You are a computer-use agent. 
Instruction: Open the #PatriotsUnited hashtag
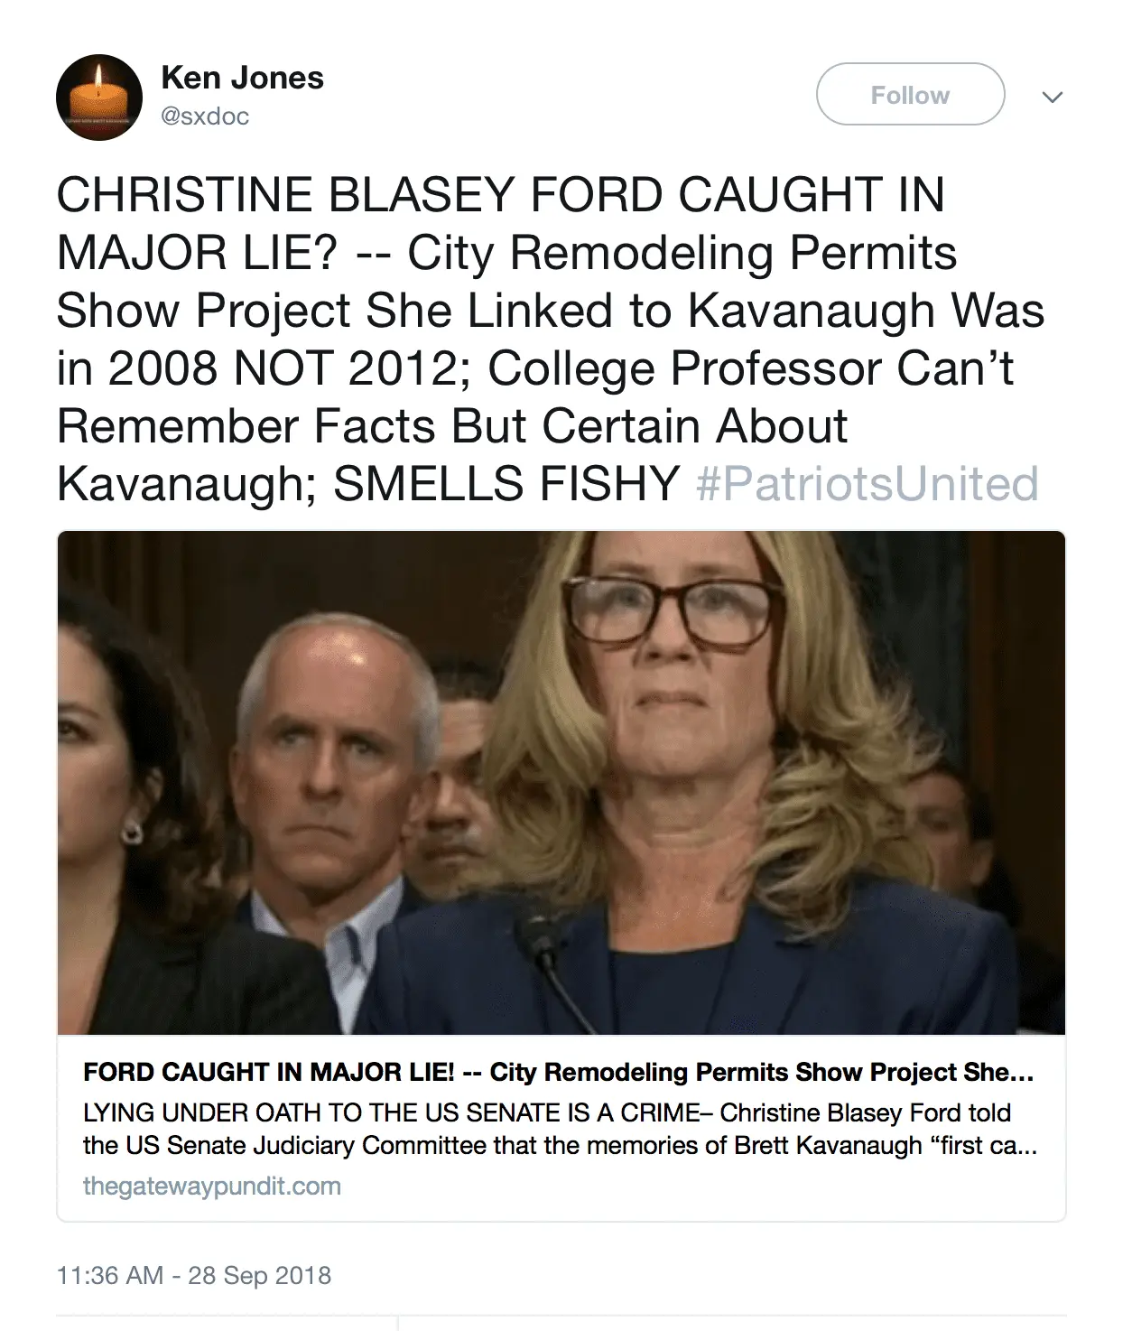[x=867, y=484]
